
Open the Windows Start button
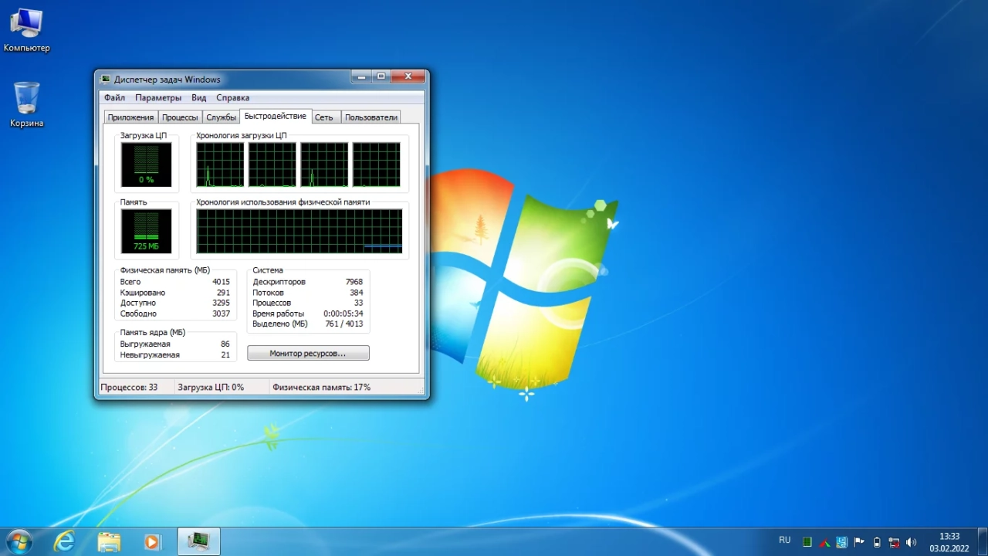coord(18,541)
